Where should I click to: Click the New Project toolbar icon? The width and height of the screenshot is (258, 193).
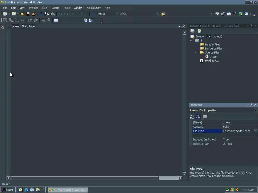coord(5,14)
